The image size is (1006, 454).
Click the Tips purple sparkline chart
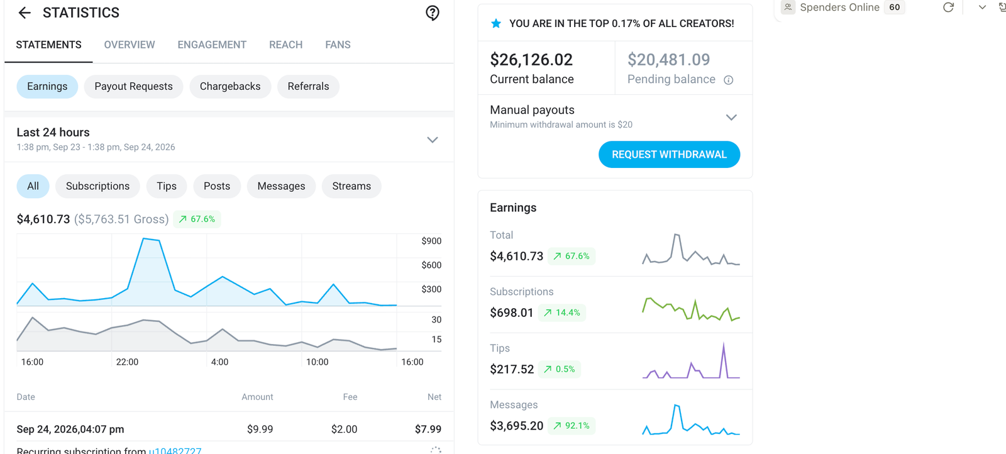[691, 361]
